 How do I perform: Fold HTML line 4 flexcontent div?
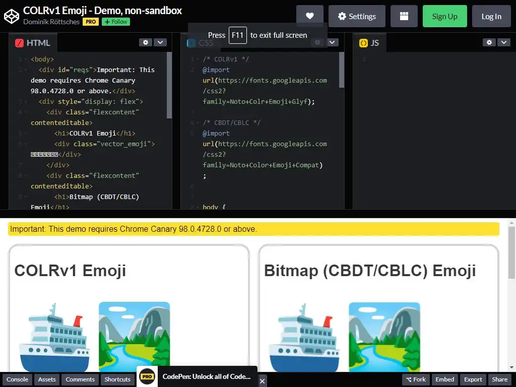pyautogui.click(x=26, y=112)
